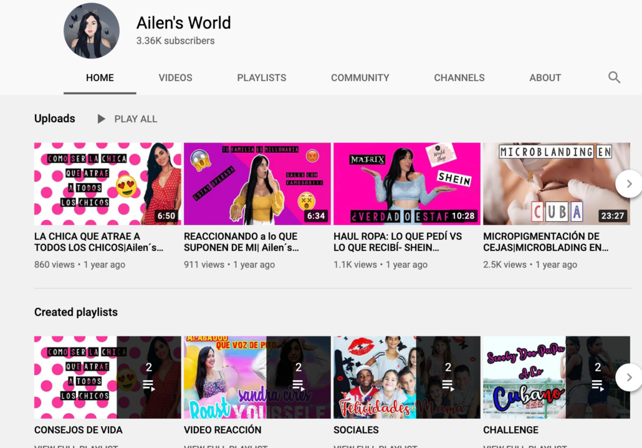Click the Ailen's World channel name
The height and width of the screenshot is (448, 642).
tap(183, 23)
